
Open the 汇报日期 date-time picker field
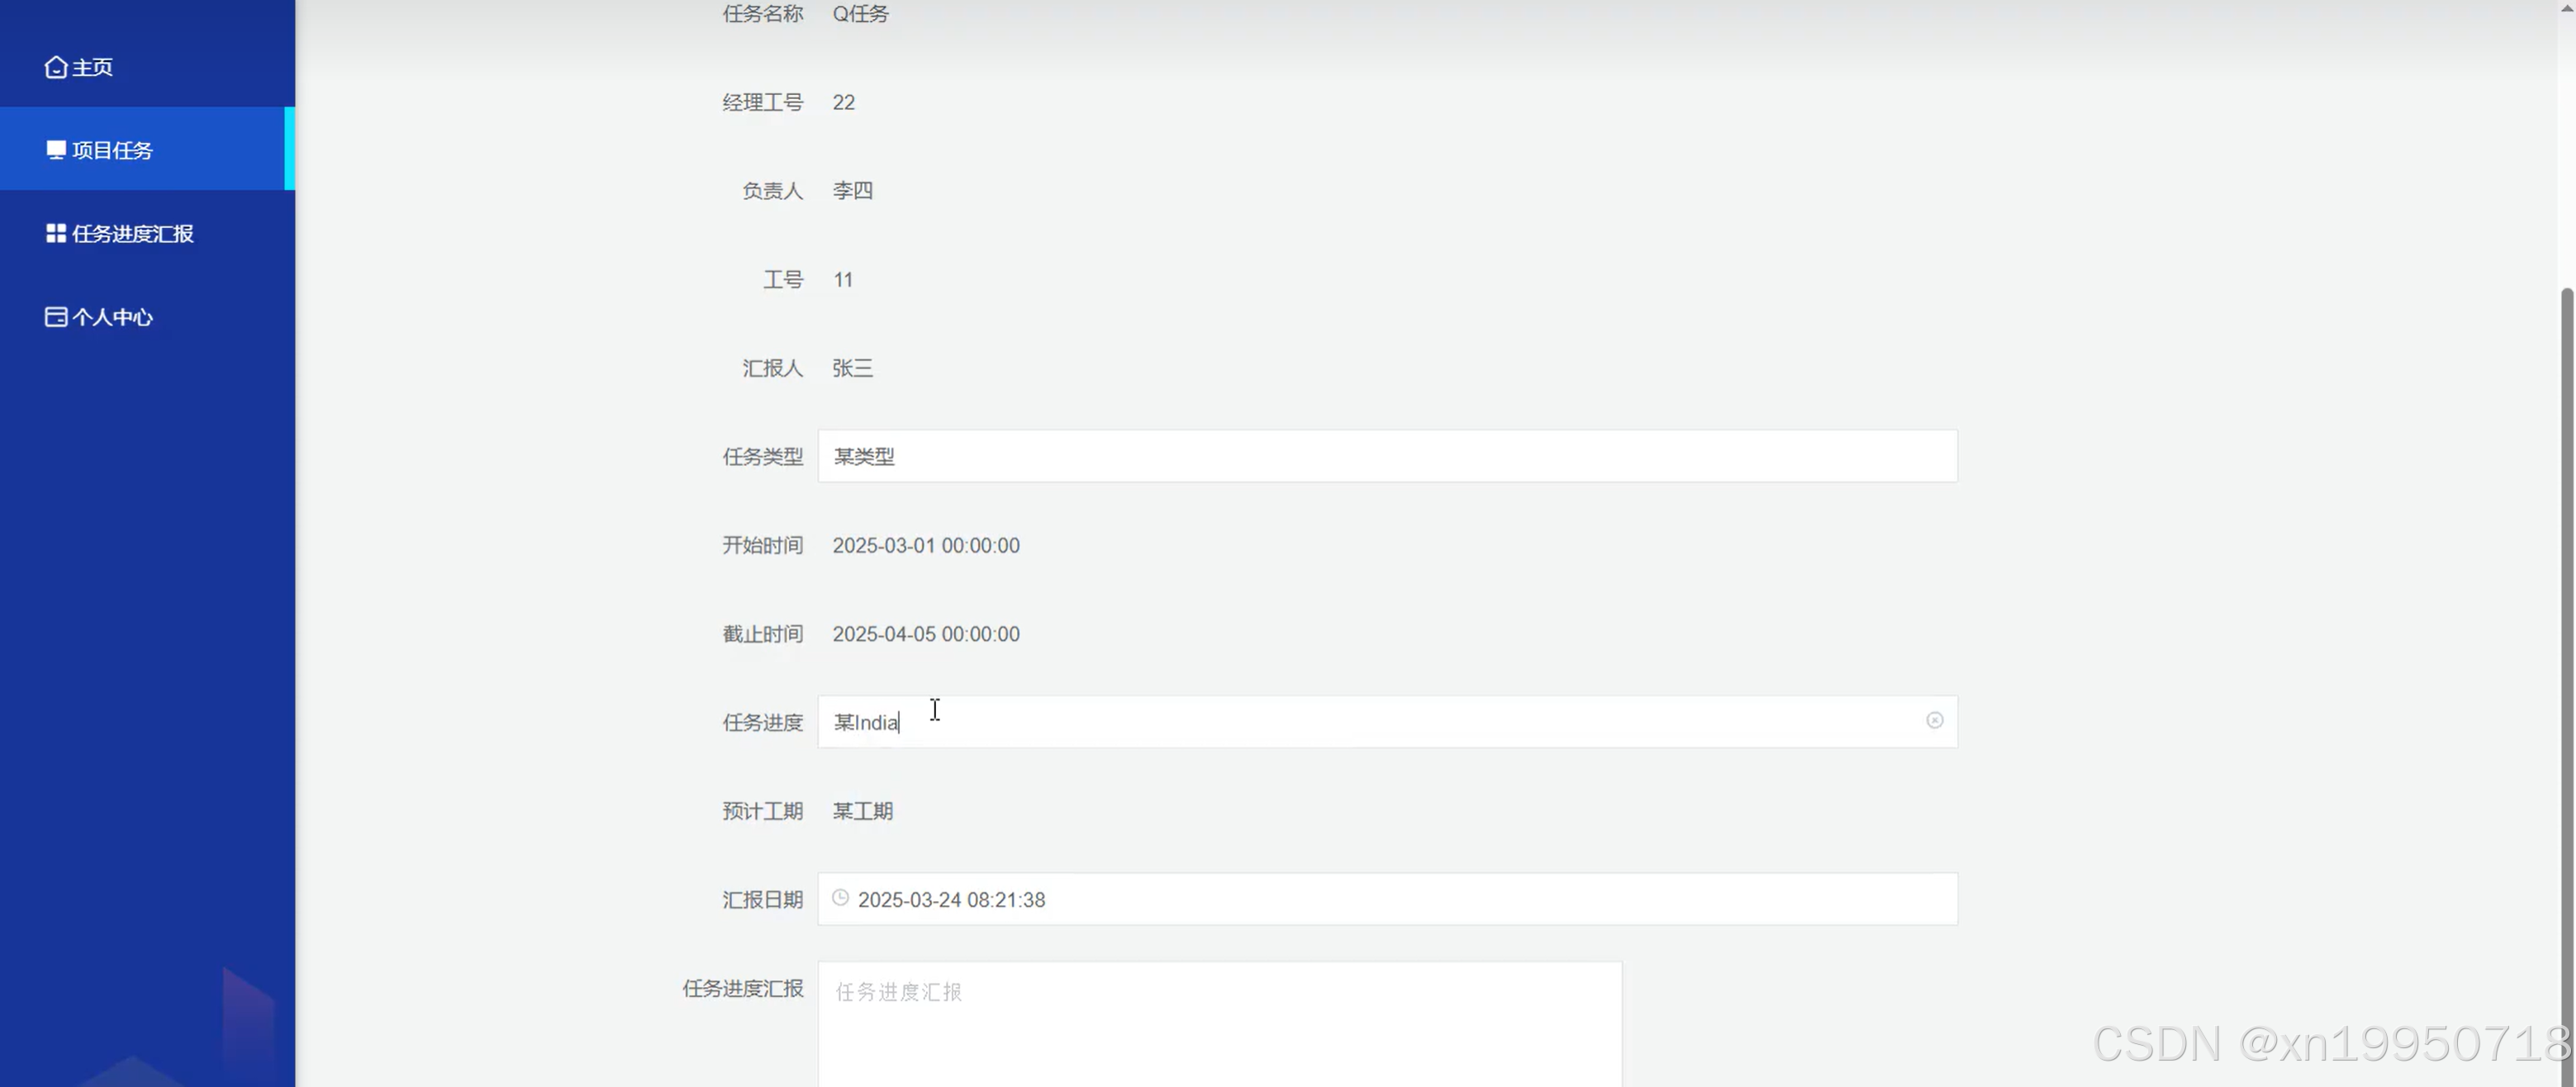click(x=1387, y=899)
